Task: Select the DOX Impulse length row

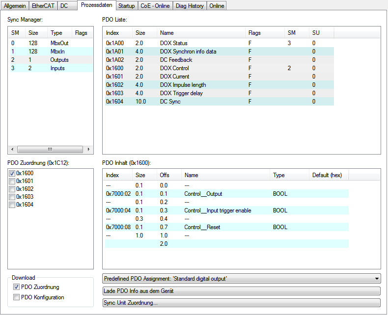Action: click(x=219, y=85)
